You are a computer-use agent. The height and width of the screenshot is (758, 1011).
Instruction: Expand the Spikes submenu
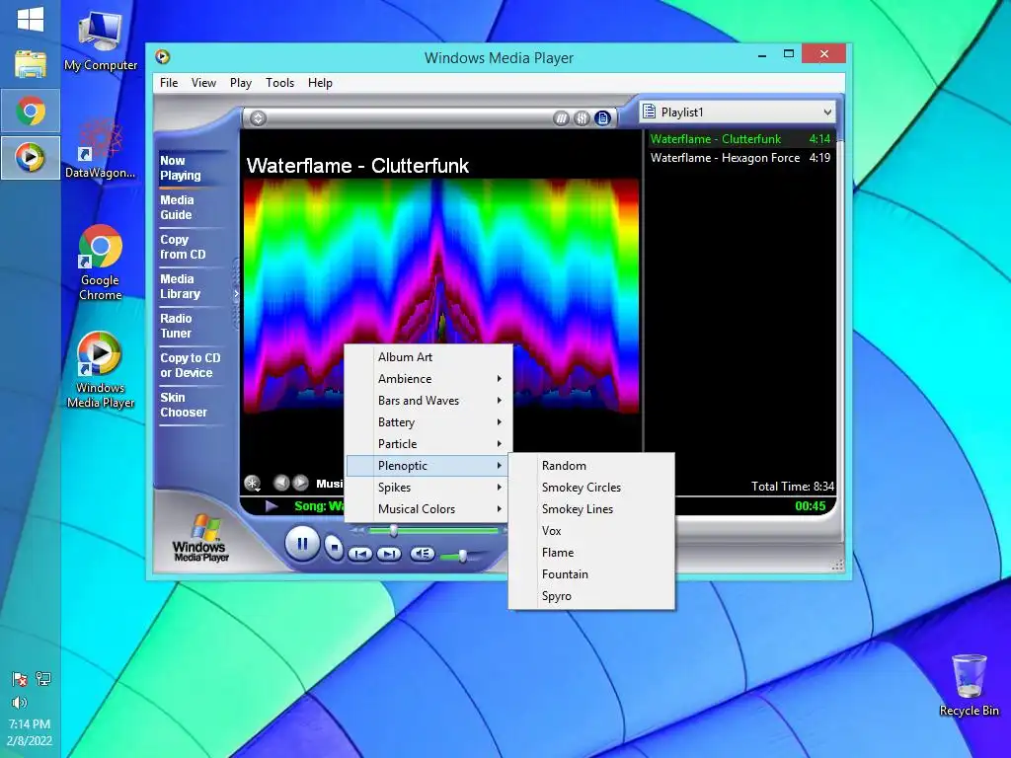429,488
